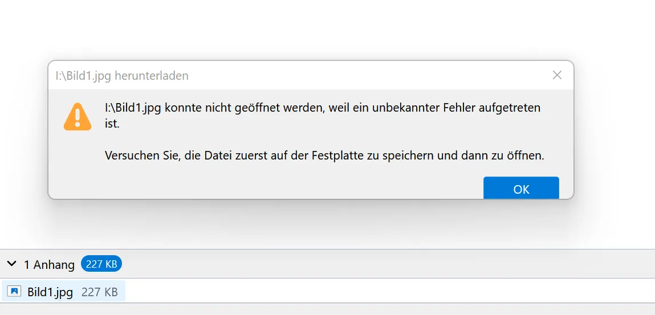Click the empty attachment header bar right of badge
Viewport: 655px width, 315px height.
(388, 264)
